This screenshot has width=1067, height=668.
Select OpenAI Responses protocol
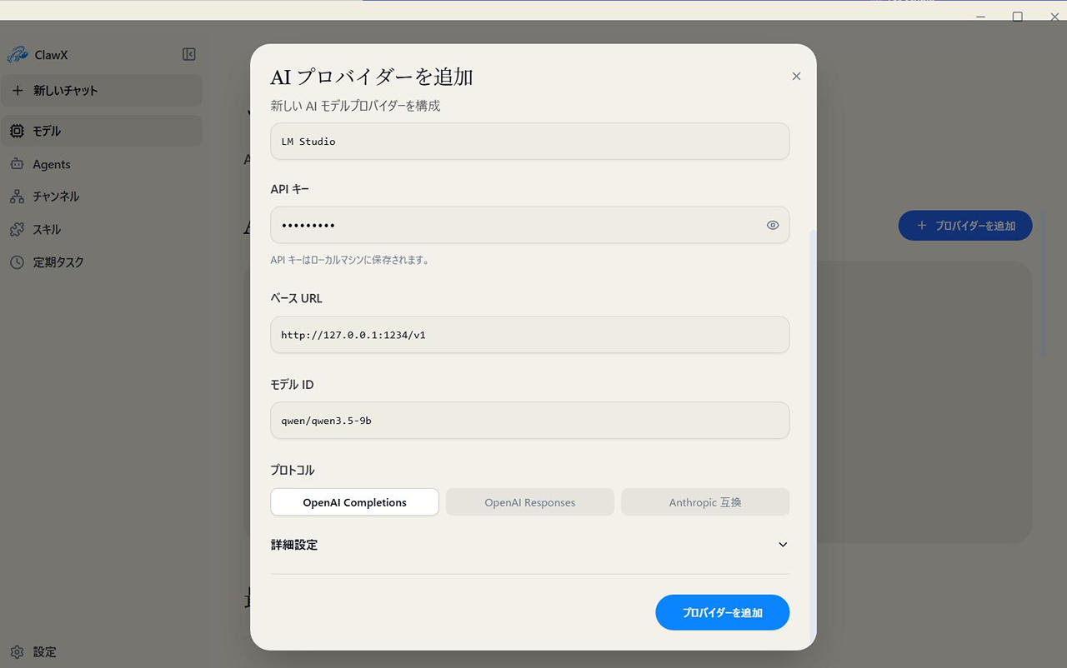pos(530,502)
